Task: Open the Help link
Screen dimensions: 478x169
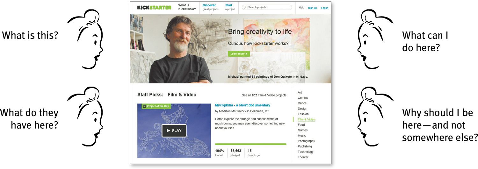Action: pyautogui.click(x=301, y=8)
